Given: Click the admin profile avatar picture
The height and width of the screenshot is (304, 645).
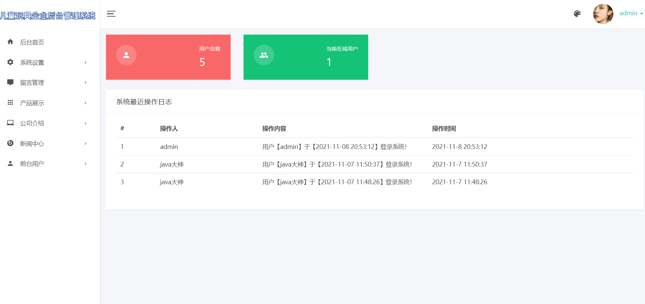Looking at the screenshot, I should coord(603,14).
